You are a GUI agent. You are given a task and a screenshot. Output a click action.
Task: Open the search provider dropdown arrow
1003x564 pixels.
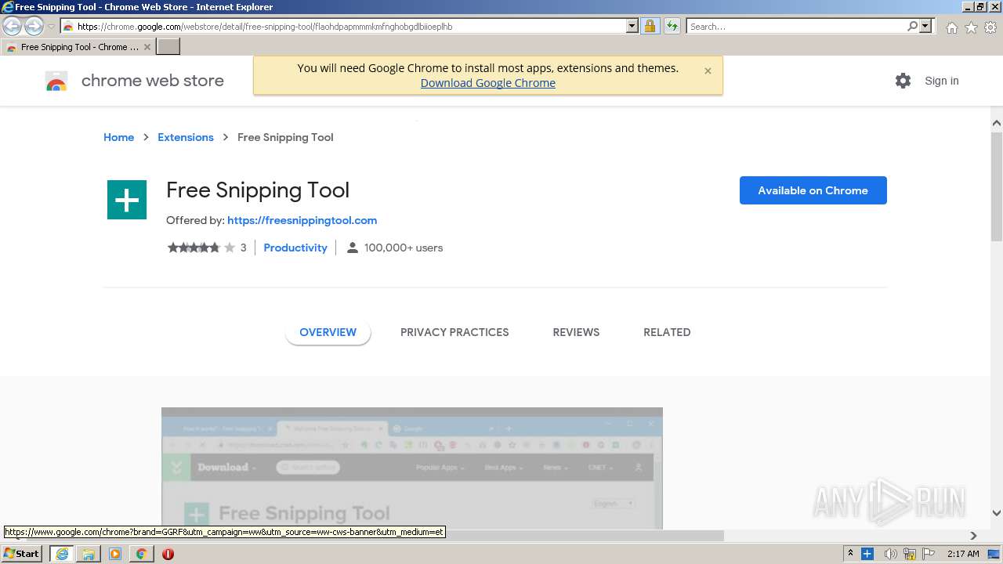pyautogui.click(x=925, y=26)
